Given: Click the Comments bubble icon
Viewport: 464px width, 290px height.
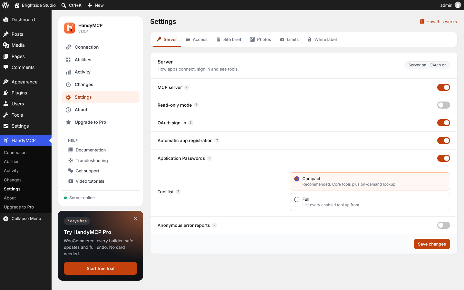Looking at the screenshot, I should tap(6, 67).
